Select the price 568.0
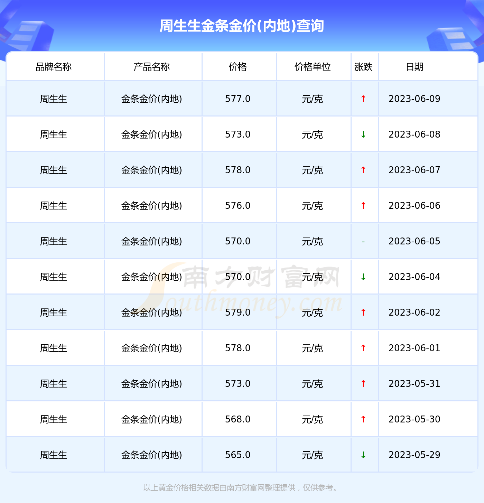Image resolution: width=484 pixels, height=503 pixels. [238, 419]
